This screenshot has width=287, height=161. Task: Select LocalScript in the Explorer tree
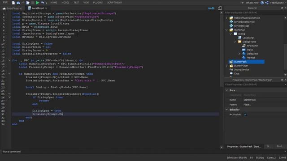click(x=248, y=38)
